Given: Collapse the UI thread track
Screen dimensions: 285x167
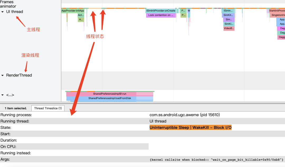Looking at the screenshot, I should point(3,12).
